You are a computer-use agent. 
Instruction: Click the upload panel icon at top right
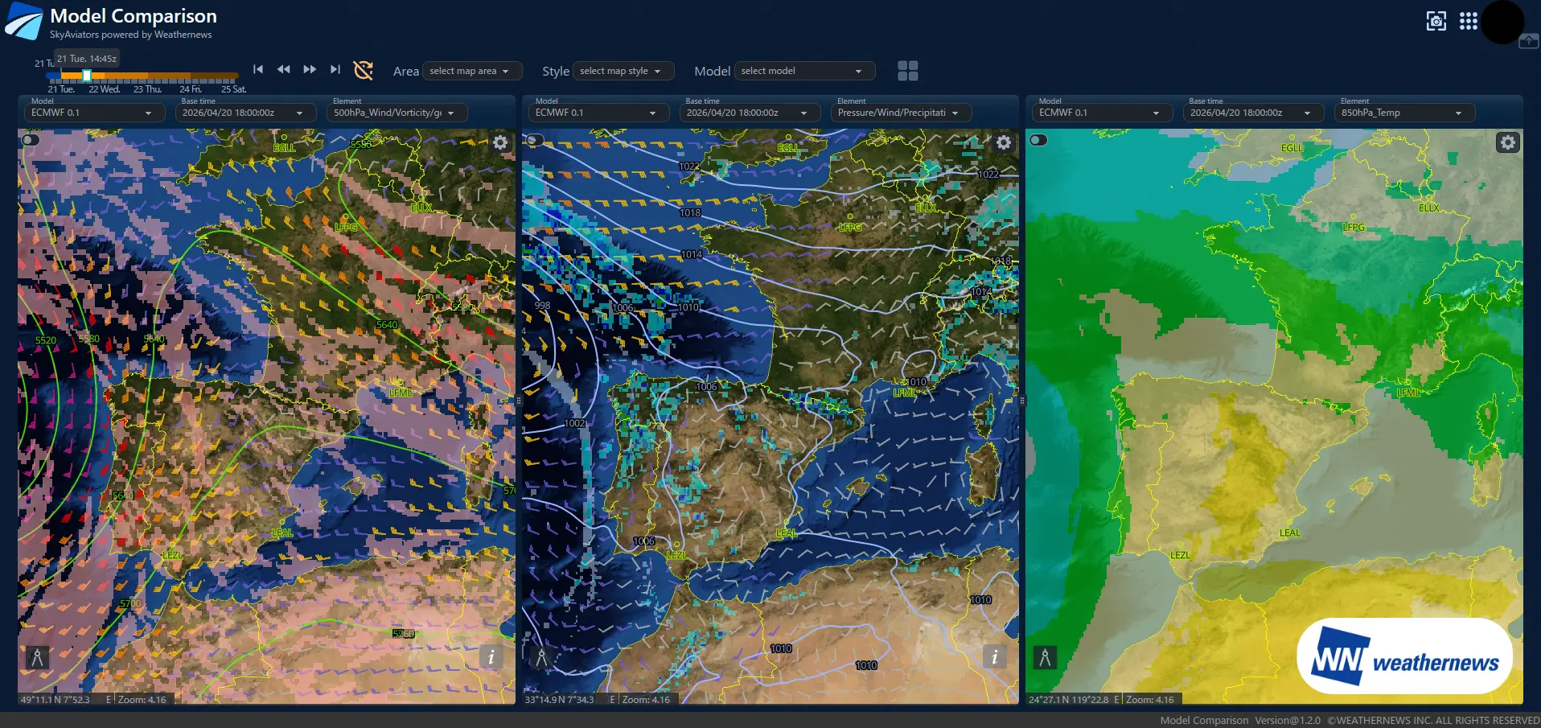pyautogui.click(x=1528, y=41)
